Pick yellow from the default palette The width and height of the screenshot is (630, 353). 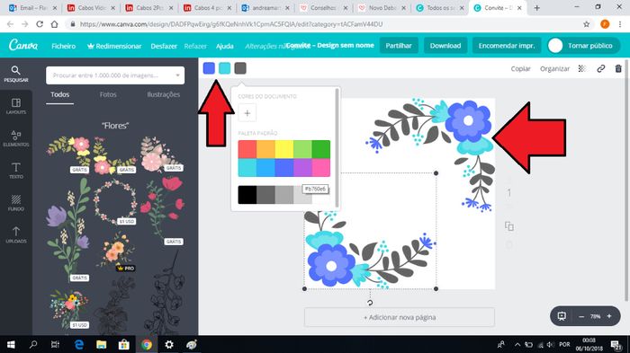click(x=284, y=149)
